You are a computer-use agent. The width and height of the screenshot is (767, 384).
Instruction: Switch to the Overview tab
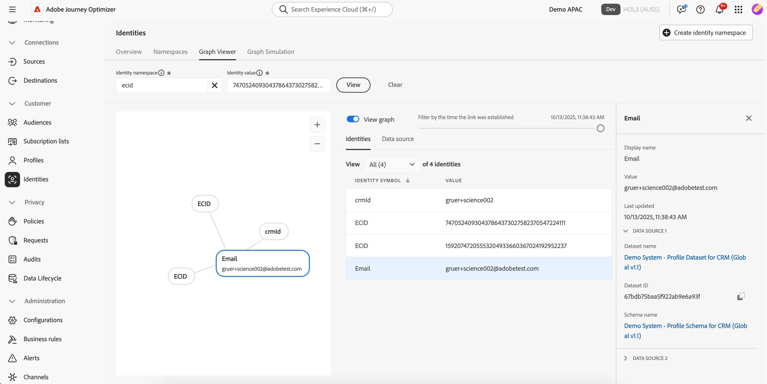[129, 52]
